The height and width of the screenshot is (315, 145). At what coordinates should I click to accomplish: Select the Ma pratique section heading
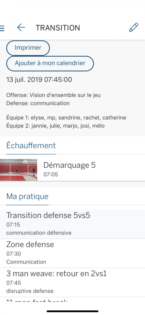[28, 196]
